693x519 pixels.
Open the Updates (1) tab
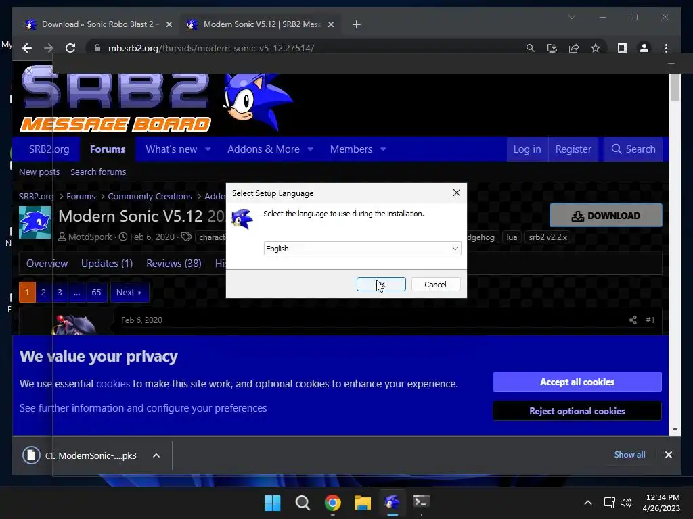pos(107,264)
